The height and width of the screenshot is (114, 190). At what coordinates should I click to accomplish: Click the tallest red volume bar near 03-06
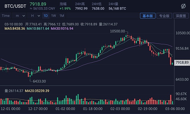click(x=171, y=99)
